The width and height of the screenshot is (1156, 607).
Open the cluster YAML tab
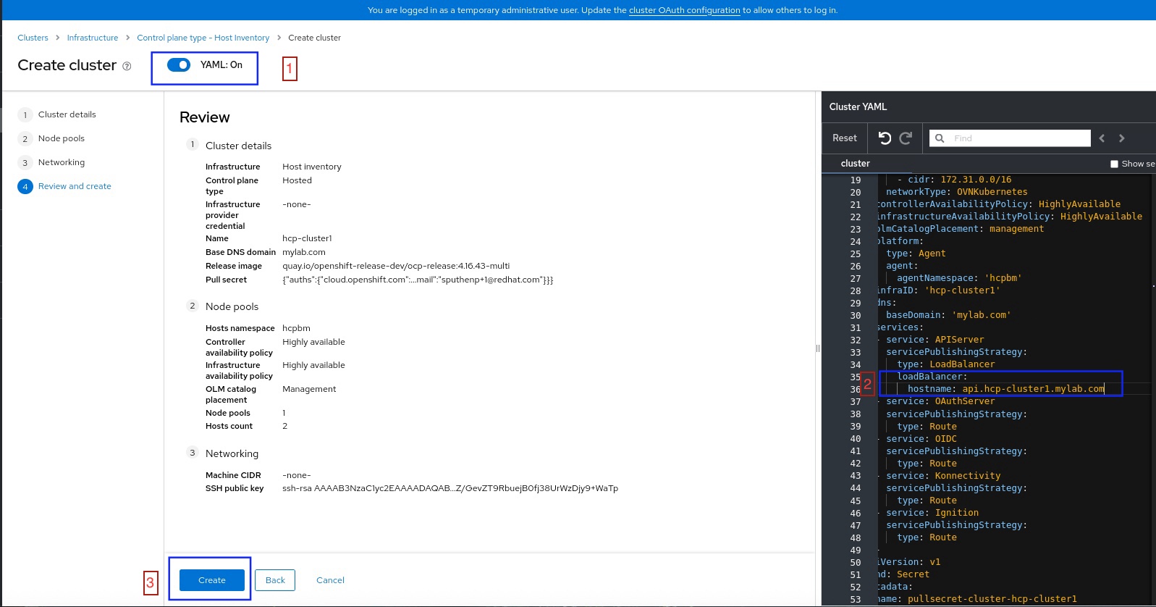[x=855, y=164]
